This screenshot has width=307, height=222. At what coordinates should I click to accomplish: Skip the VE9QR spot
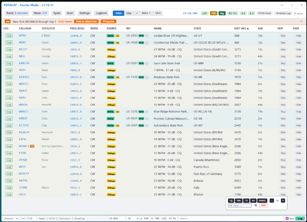(x=283, y=160)
